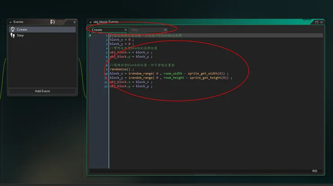333x186 pixels.
Task: Click the block_x = 0 code line
Action: (x=122, y=40)
